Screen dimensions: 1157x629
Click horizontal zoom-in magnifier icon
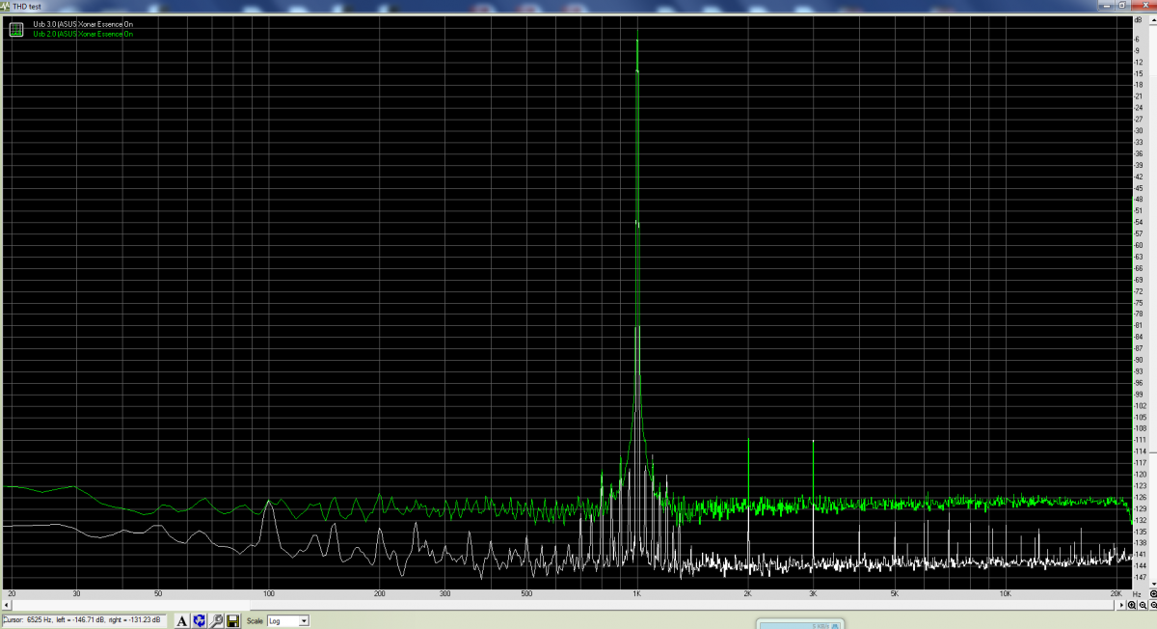1131,605
